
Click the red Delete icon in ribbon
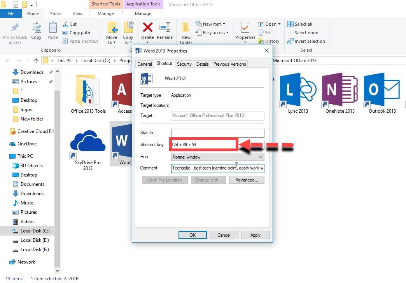147,28
